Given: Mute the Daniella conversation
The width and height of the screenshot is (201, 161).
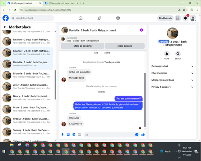Looking at the screenshot, I should click(x=167, y=54).
